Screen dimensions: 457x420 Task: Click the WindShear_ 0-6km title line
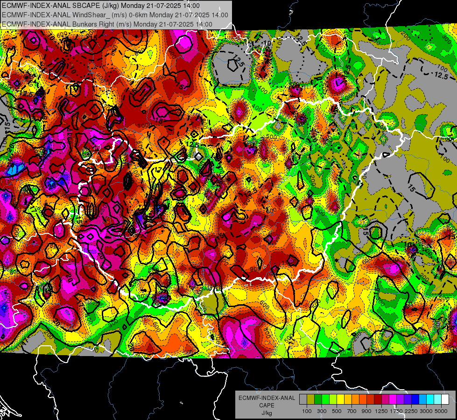[x=115, y=15]
